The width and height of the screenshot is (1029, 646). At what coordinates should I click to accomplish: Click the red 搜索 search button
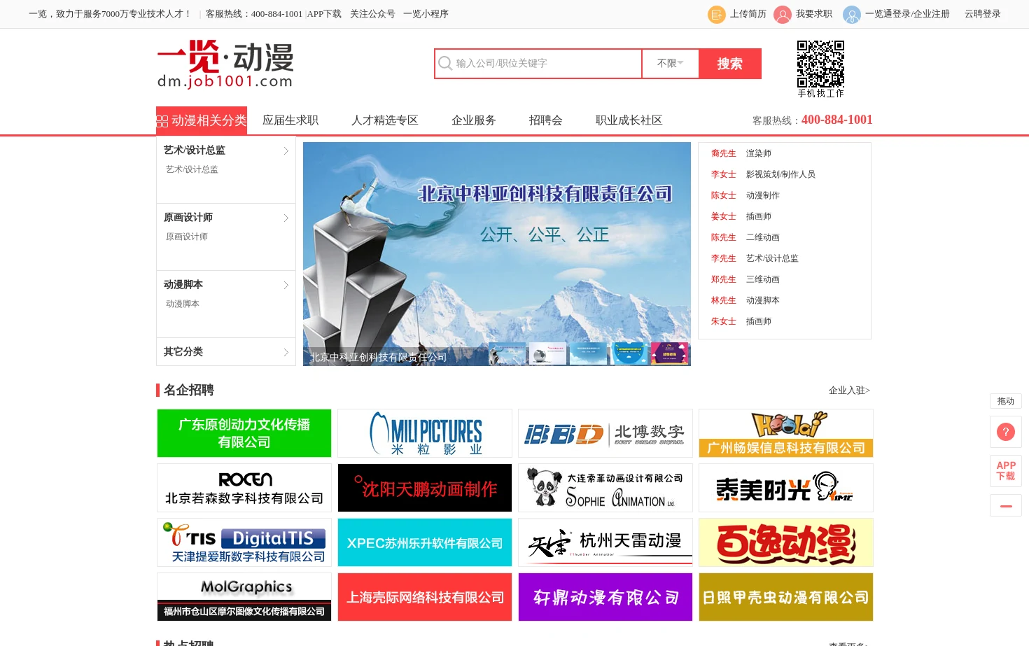(x=730, y=64)
